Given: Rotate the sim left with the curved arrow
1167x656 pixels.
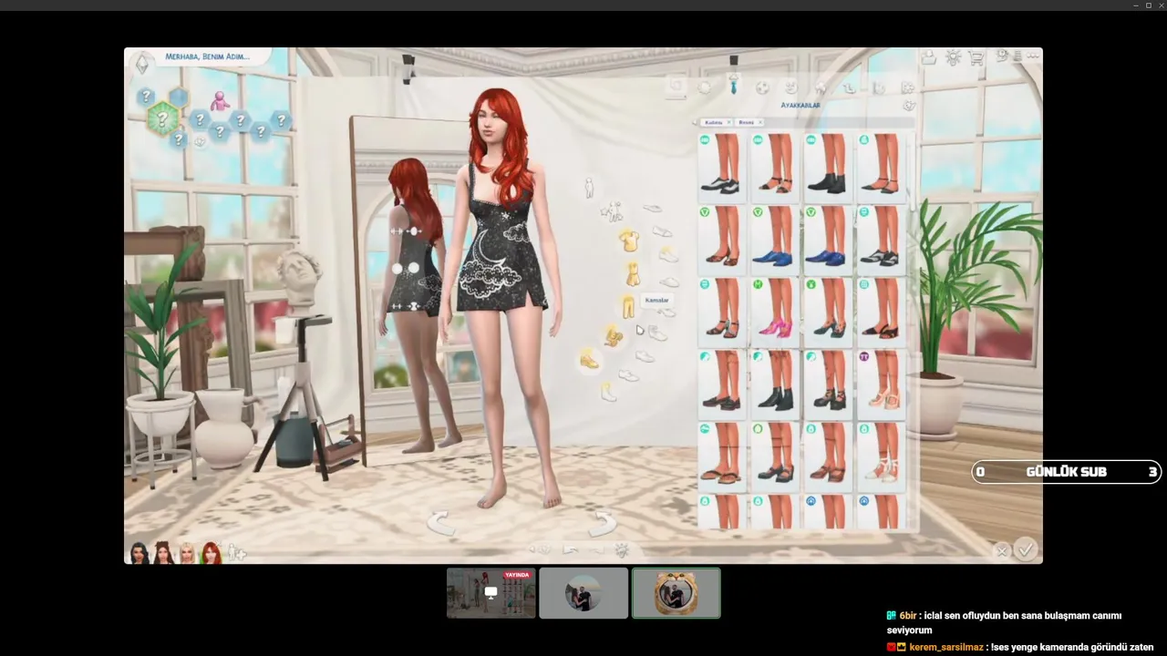Looking at the screenshot, I should (441, 523).
